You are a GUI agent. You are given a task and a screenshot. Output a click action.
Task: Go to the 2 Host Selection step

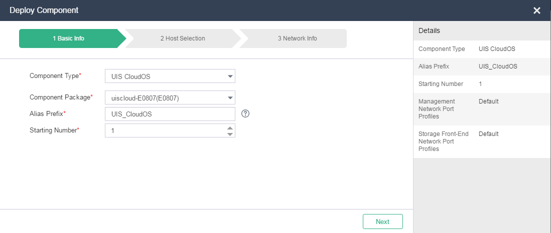(183, 38)
